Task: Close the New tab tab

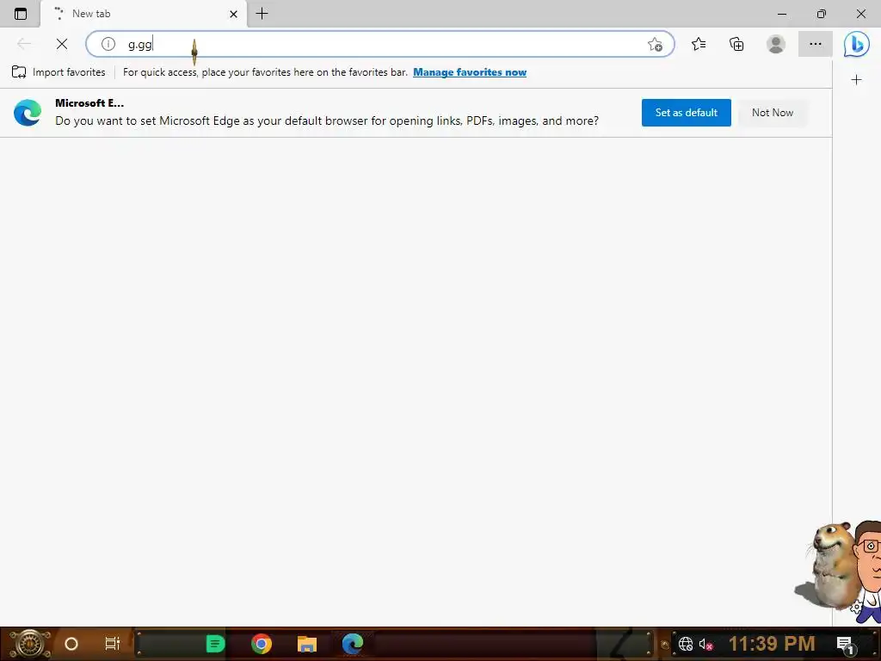Action: point(233,14)
